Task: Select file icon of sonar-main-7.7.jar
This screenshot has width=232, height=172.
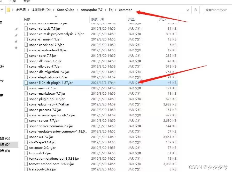Action: 26,88
